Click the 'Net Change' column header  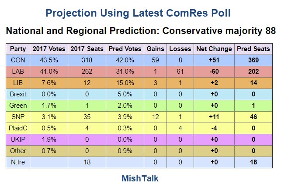point(212,48)
